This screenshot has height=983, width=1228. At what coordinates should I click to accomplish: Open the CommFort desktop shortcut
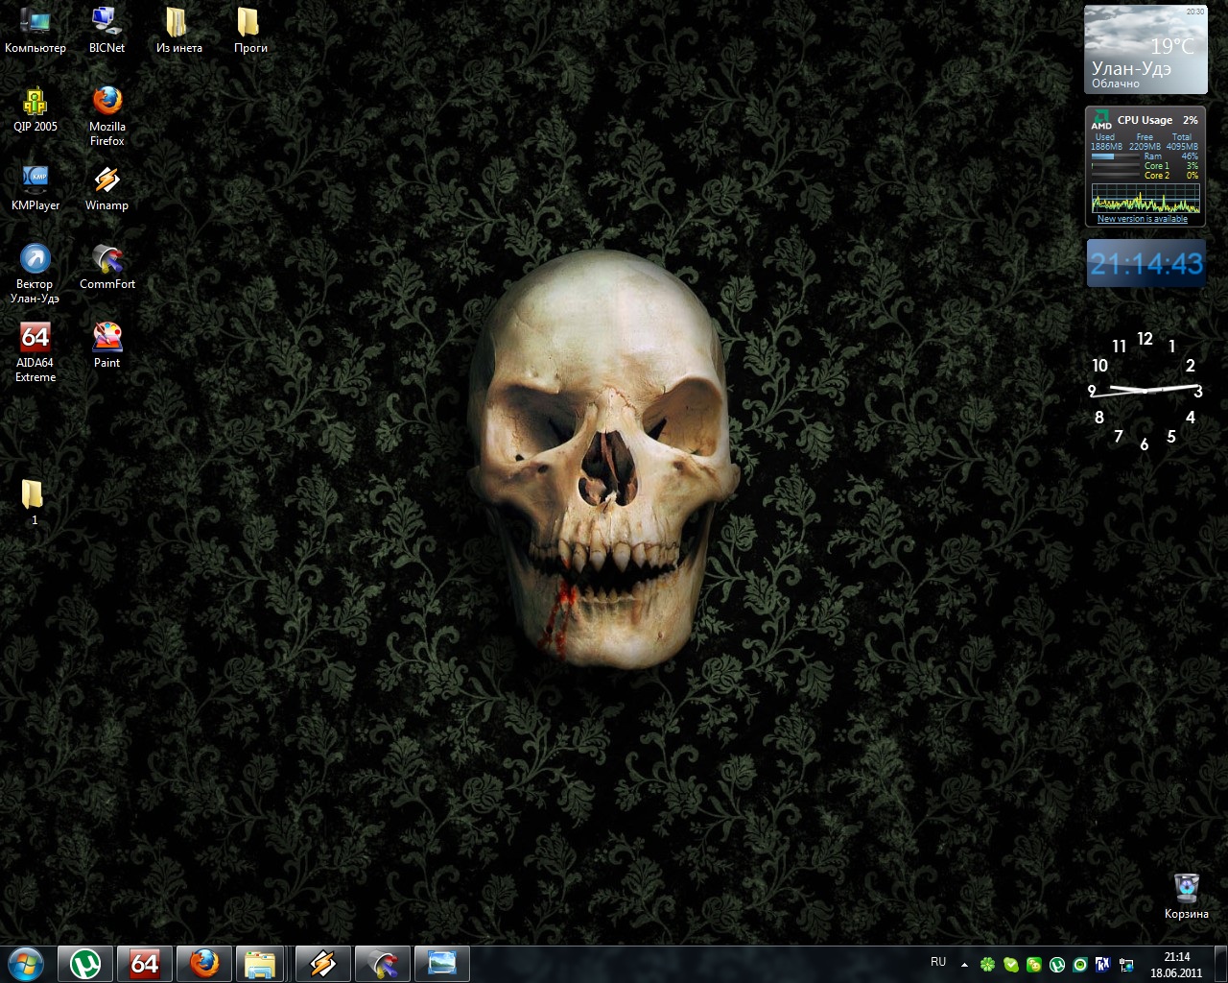pyautogui.click(x=106, y=258)
